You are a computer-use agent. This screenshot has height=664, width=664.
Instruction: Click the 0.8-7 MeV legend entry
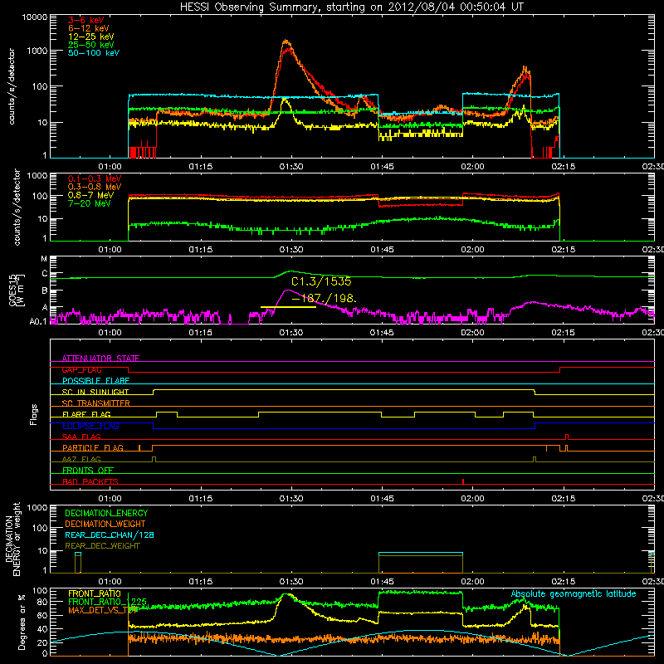tap(90, 195)
